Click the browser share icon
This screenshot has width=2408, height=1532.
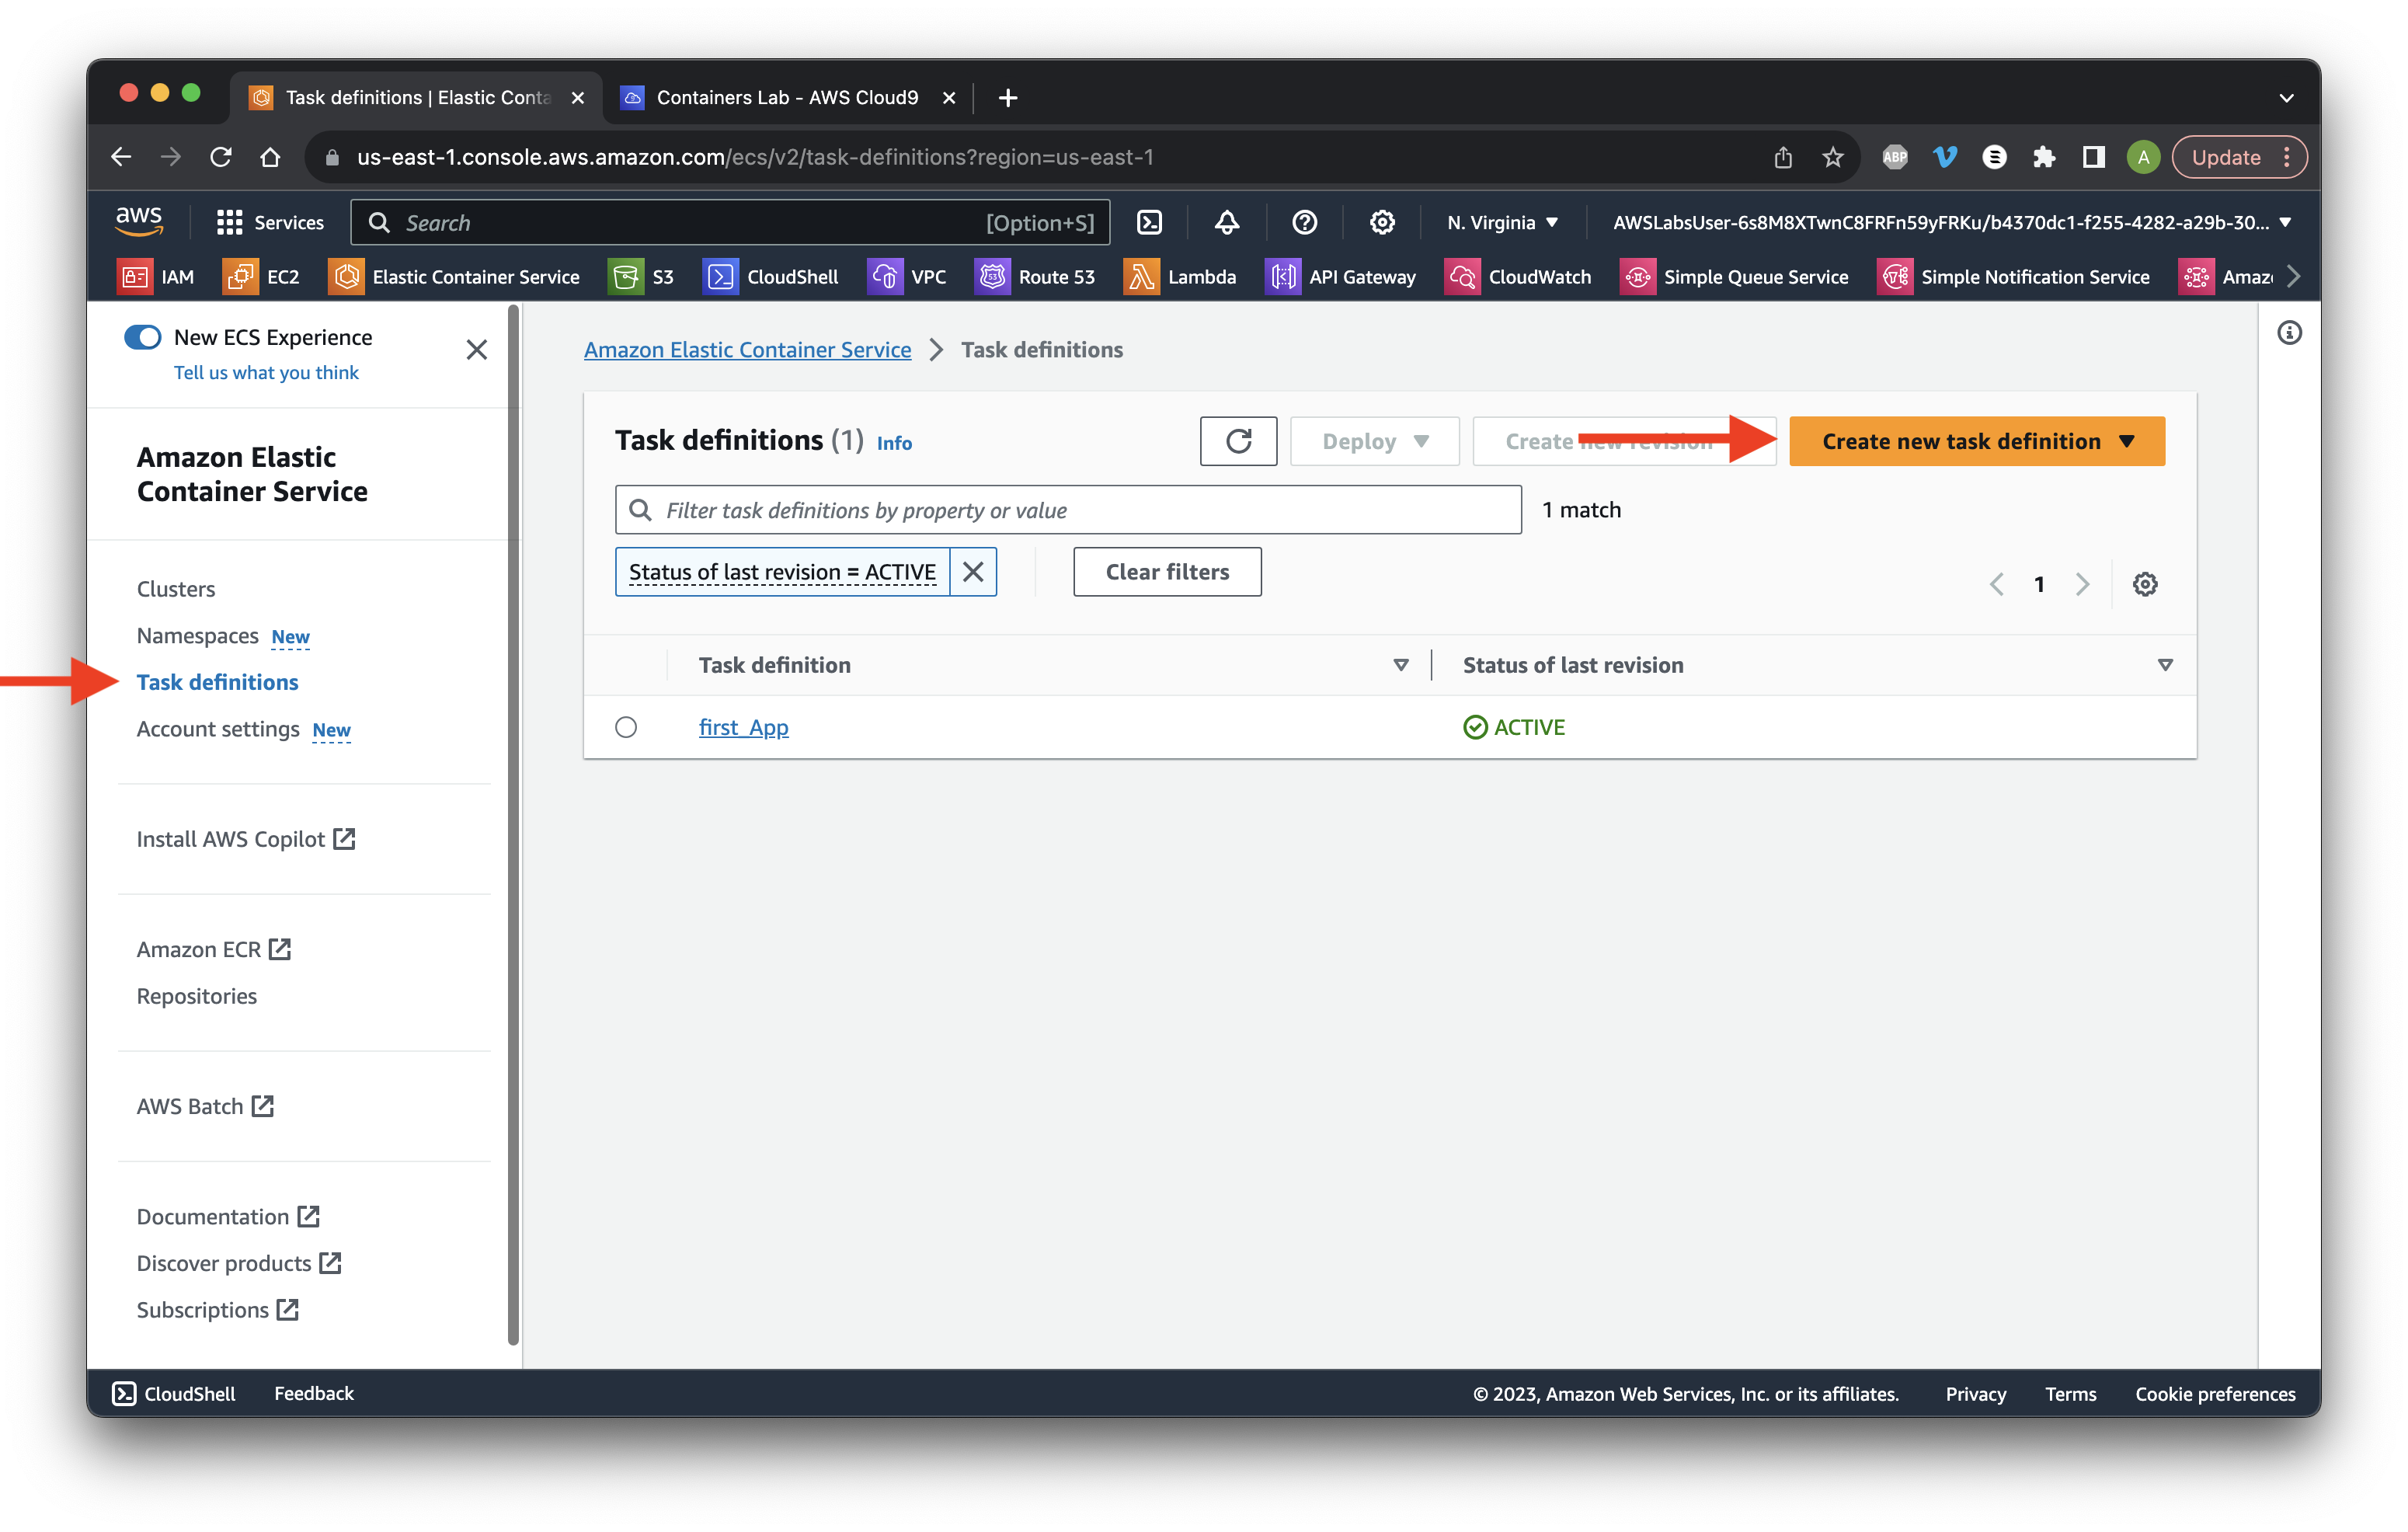tap(1783, 157)
